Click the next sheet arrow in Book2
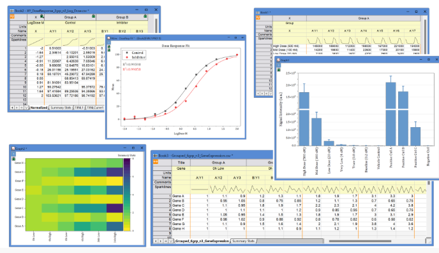The height and width of the screenshot is (253, 439). [x=17, y=107]
